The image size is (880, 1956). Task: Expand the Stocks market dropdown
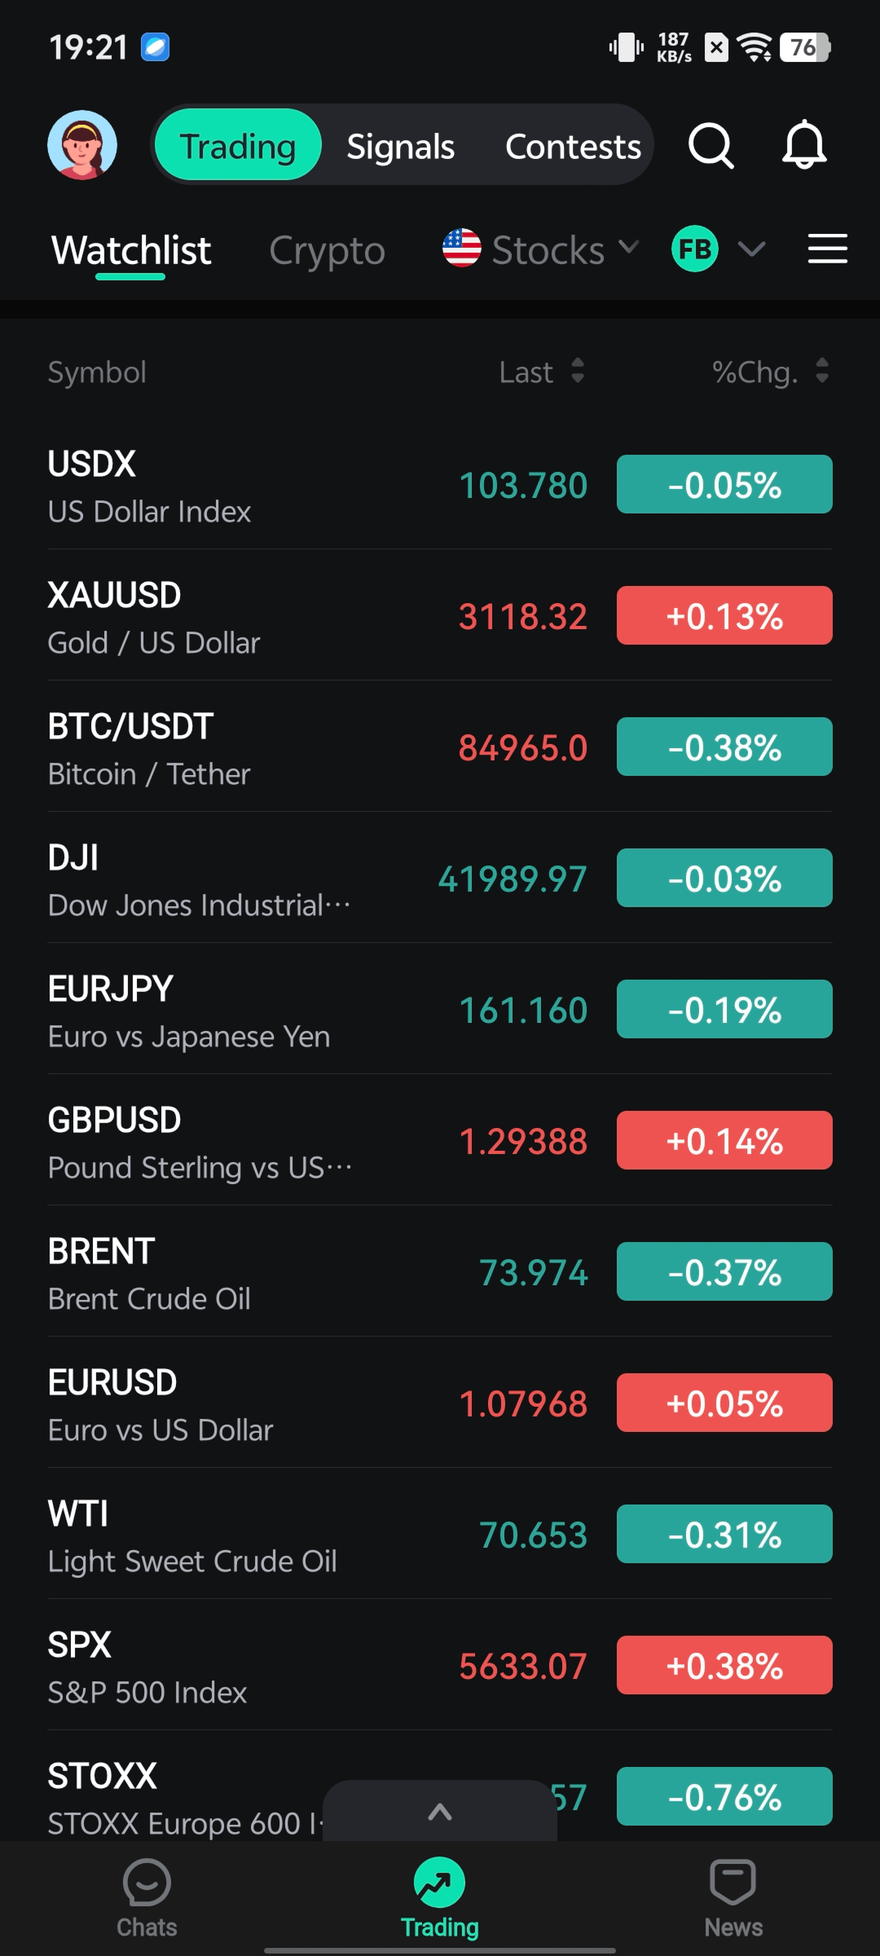pos(541,250)
